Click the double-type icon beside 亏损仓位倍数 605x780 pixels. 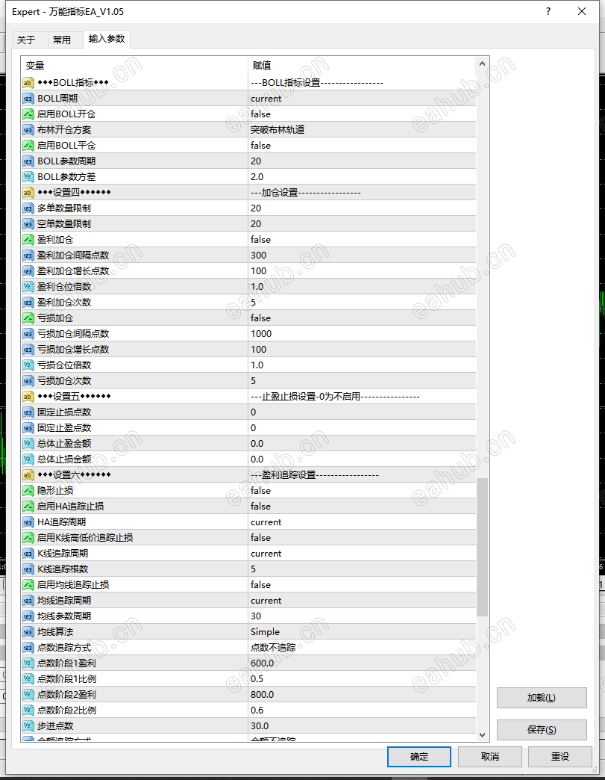tap(28, 365)
